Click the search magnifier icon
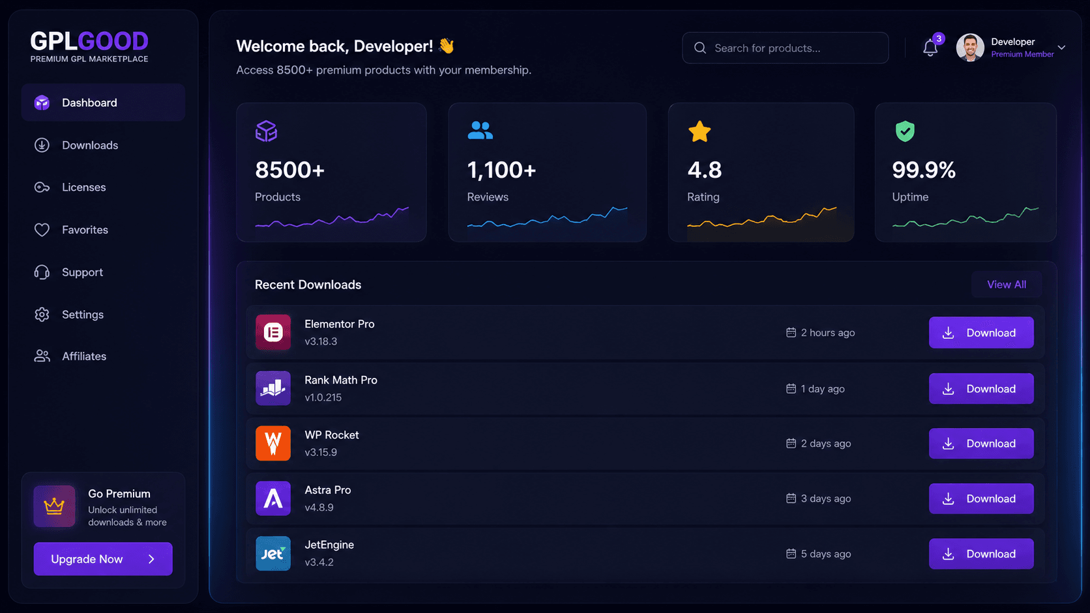1090x613 pixels. [700, 48]
